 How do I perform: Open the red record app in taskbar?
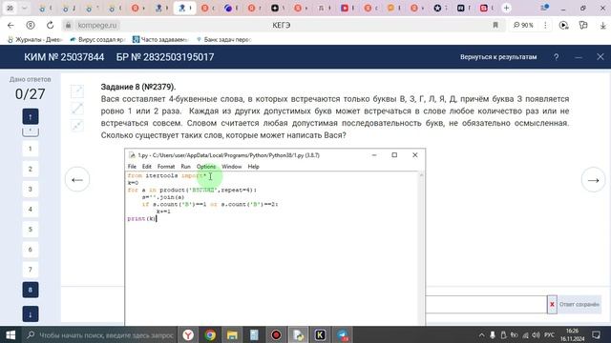(x=276, y=334)
